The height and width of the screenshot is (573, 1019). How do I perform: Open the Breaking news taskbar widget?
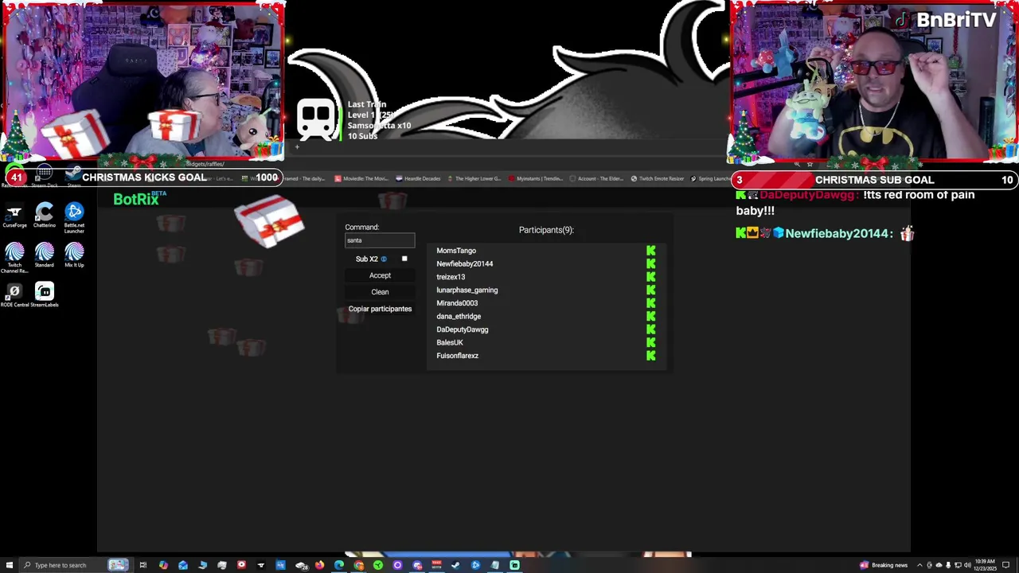[885, 565]
